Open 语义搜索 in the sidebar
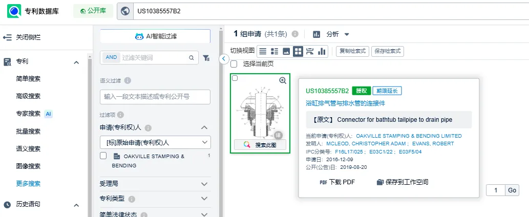Screen dimensions: 529x217 click(x=28, y=149)
